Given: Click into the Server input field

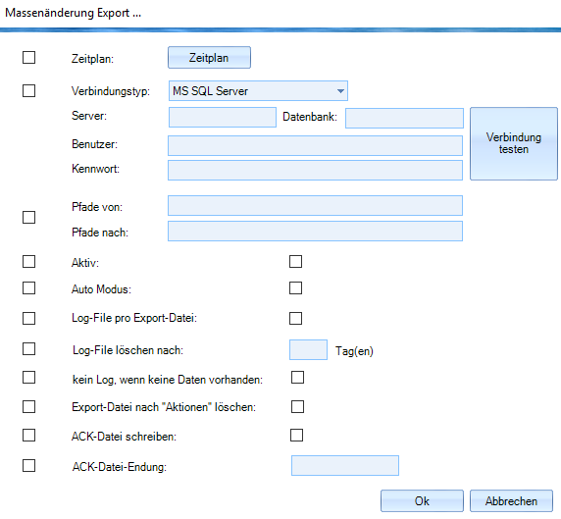Looking at the screenshot, I should pos(223,117).
